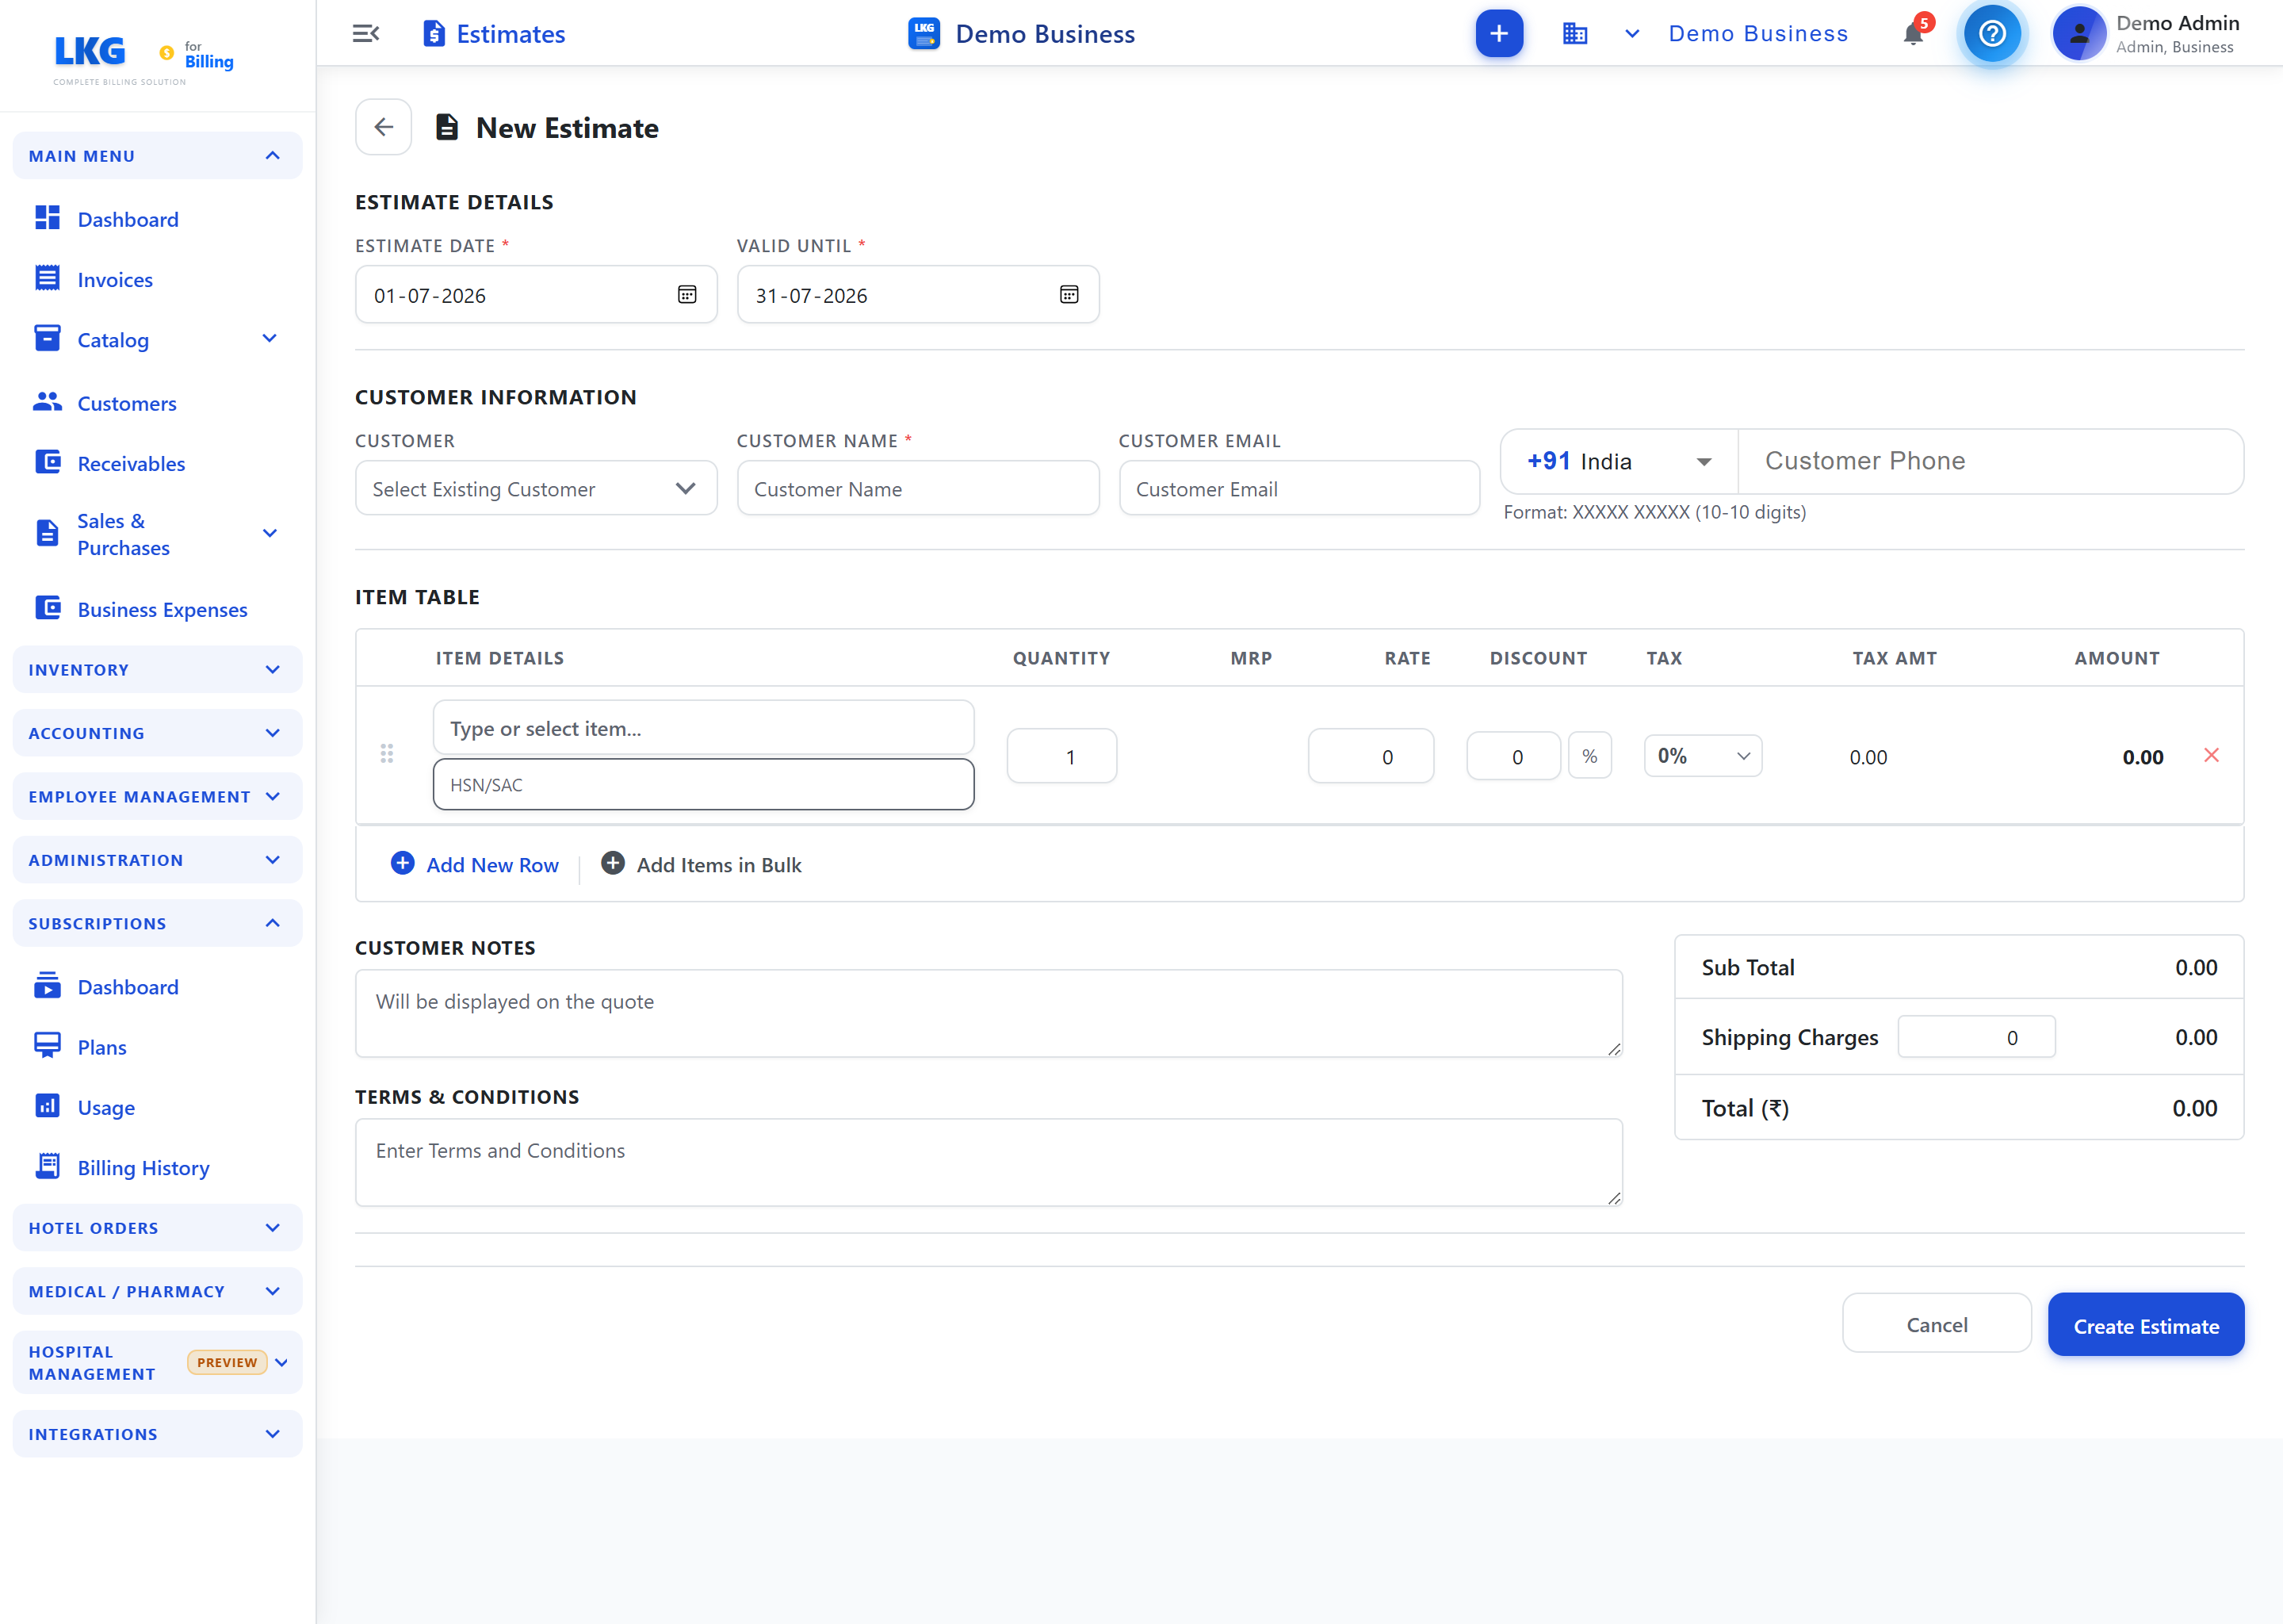
Task: Click the Business Expenses icon
Action: coord(47,608)
